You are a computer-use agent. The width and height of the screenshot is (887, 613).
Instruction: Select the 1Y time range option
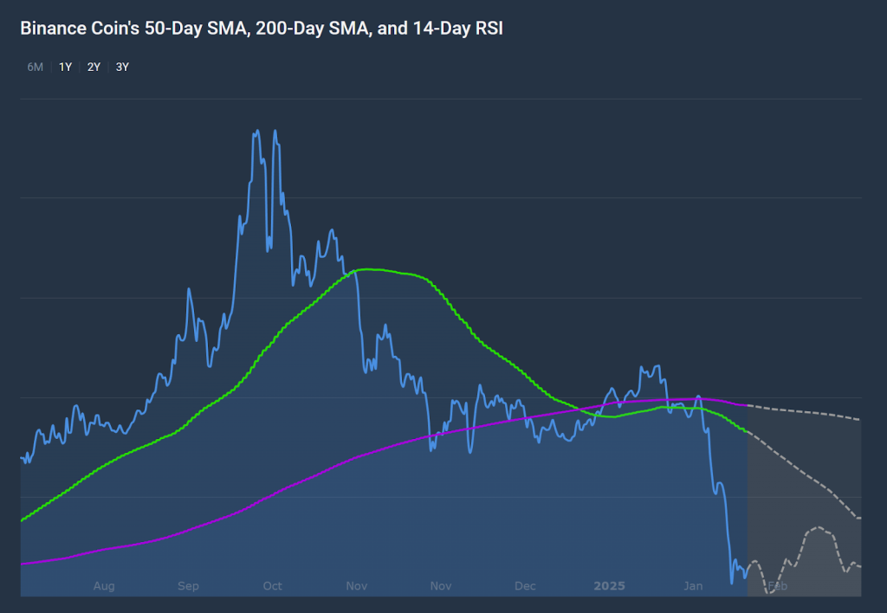click(x=64, y=66)
